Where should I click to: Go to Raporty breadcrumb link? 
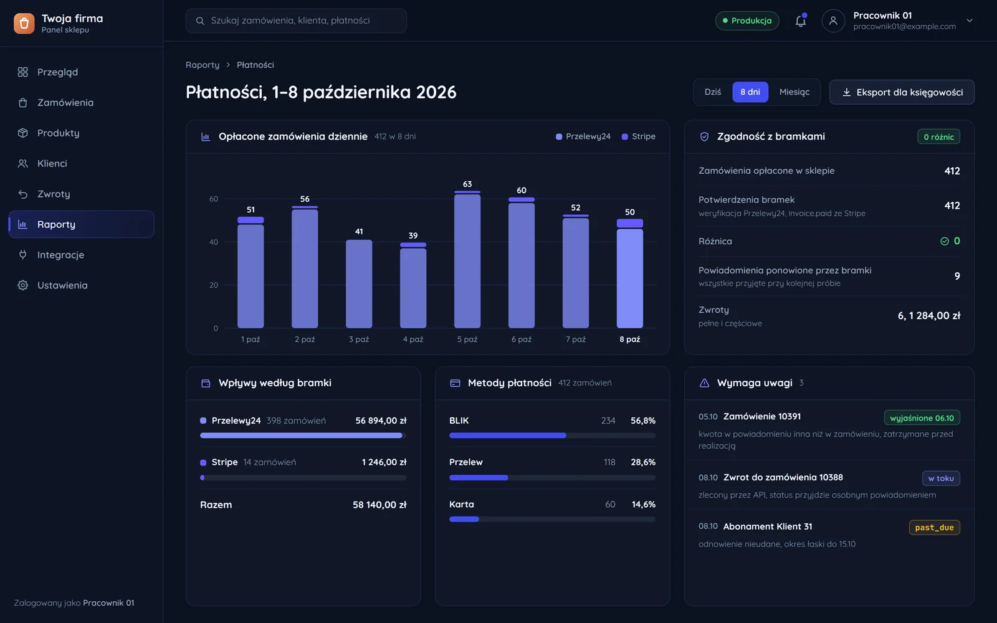tap(203, 65)
